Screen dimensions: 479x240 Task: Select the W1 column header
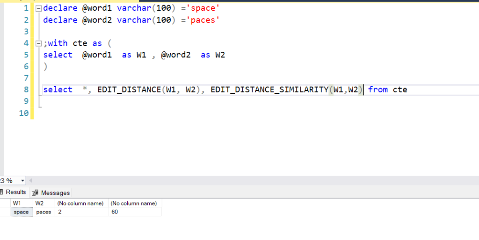[x=22, y=203]
